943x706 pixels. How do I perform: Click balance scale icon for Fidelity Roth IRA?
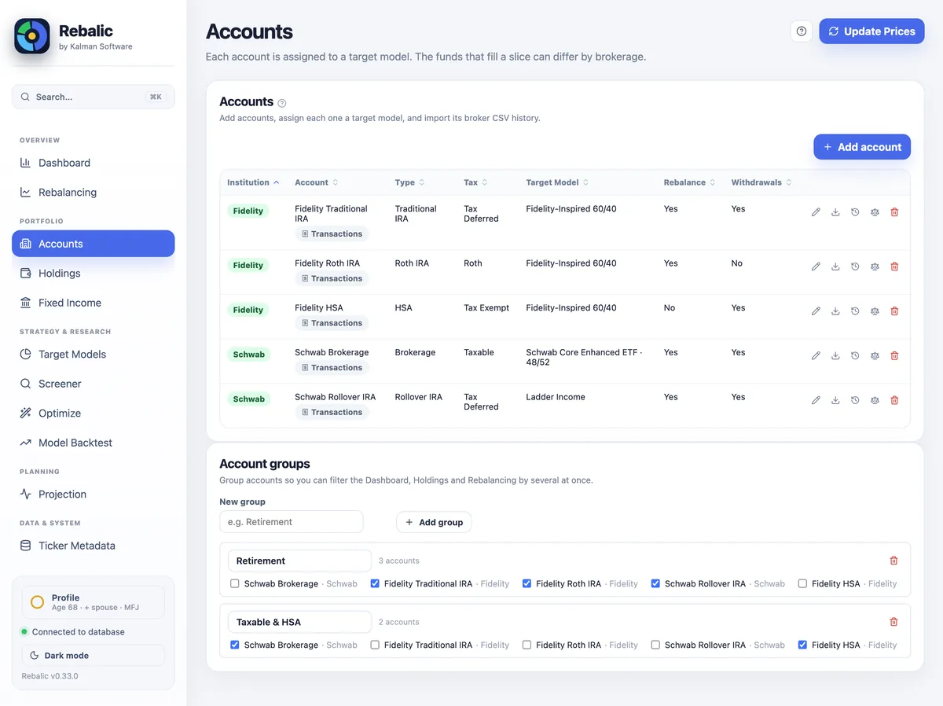coord(875,267)
